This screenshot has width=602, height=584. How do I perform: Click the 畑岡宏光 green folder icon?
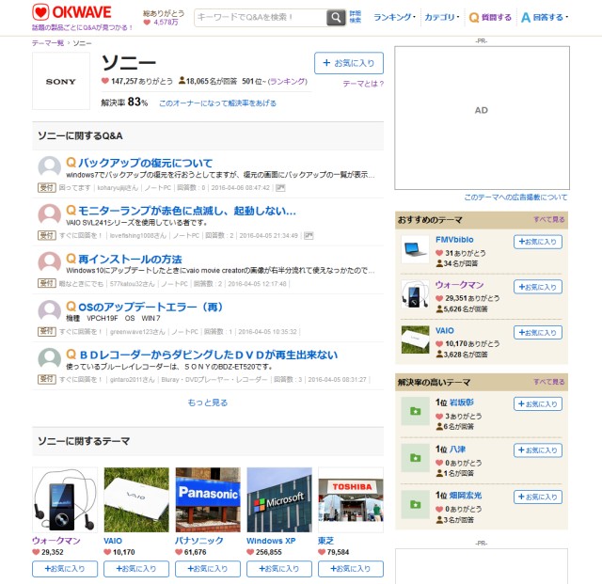pyautogui.click(x=415, y=504)
